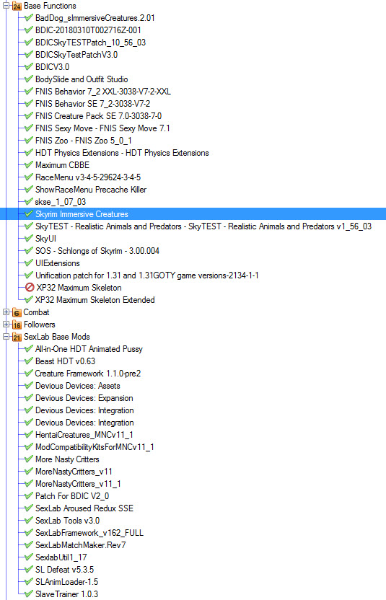Click the Base Functions folder icon with 24
The width and height of the screenshot is (386, 600).
17,6
